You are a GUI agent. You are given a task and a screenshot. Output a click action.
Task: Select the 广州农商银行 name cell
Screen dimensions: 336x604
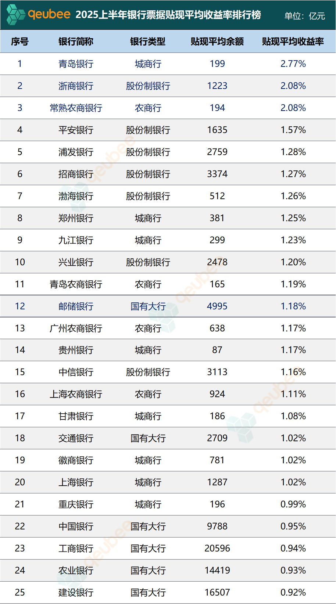coord(76,328)
